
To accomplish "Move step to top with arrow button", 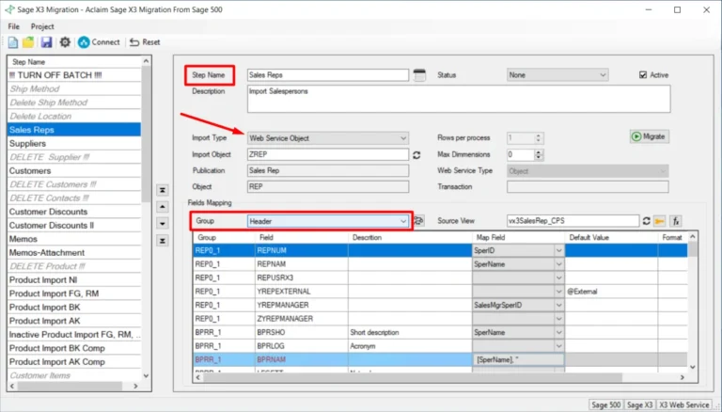I will point(160,189).
